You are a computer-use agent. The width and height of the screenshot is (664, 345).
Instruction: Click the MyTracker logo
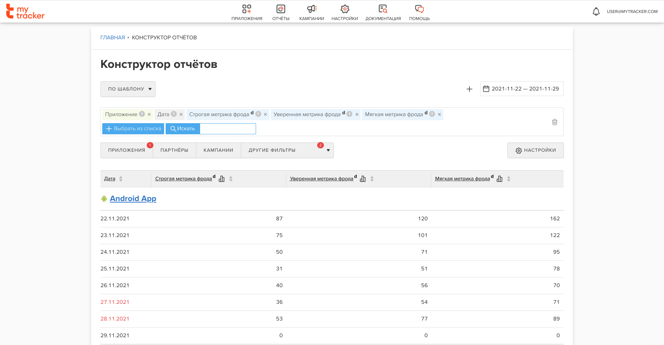click(x=25, y=12)
